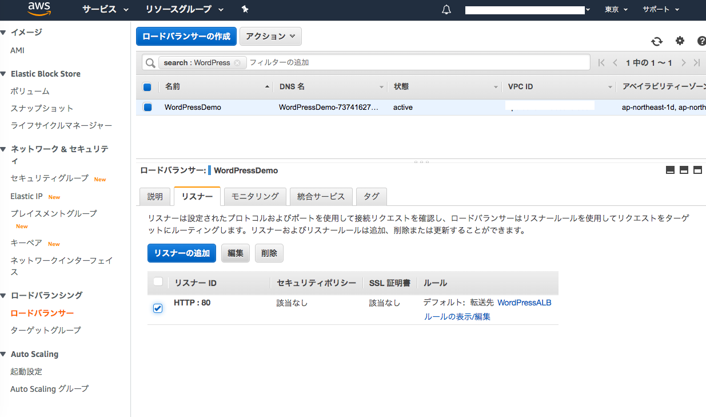The image size is (706, 417).
Task: Open the help question mark icon
Action: pyautogui.click(x=701, y=41)
